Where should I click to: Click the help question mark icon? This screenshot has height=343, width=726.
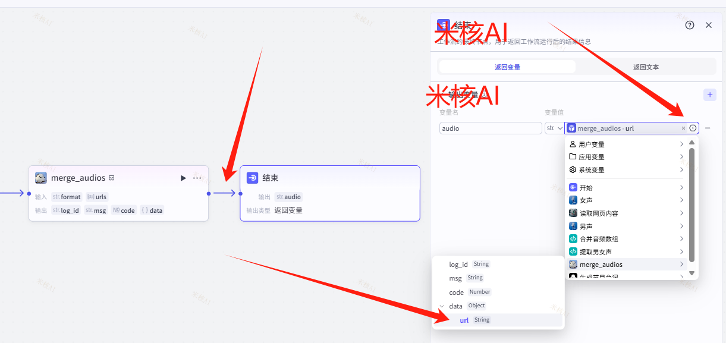point(690,25)
